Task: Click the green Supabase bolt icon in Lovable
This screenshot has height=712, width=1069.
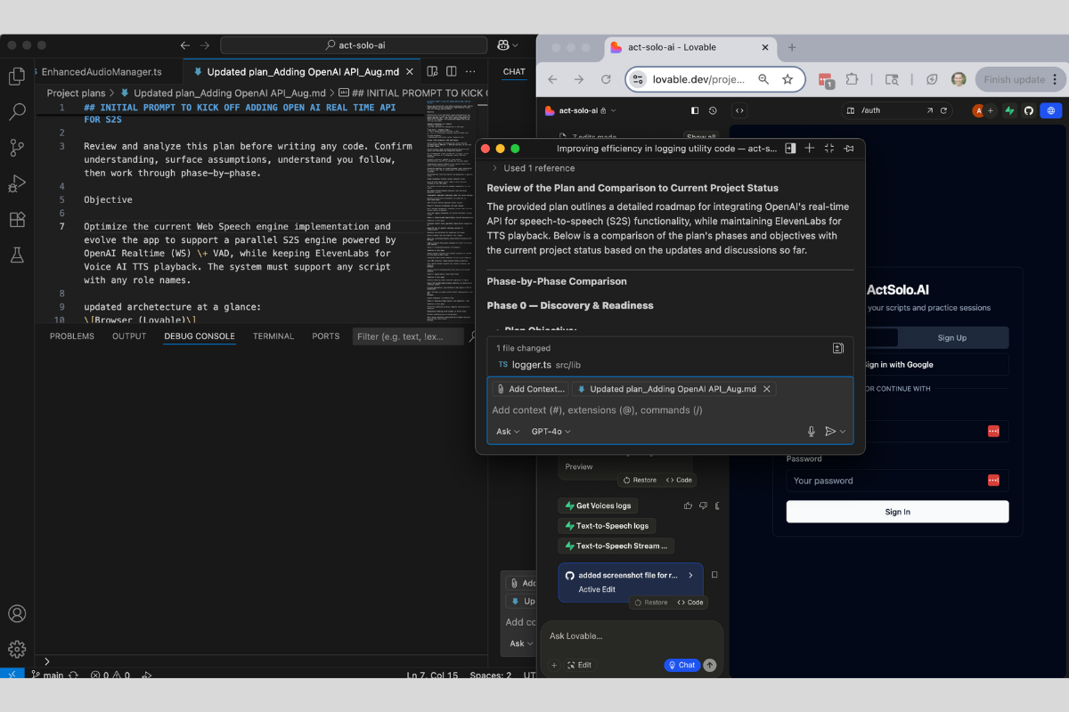Action: [x=1009, y=110]
